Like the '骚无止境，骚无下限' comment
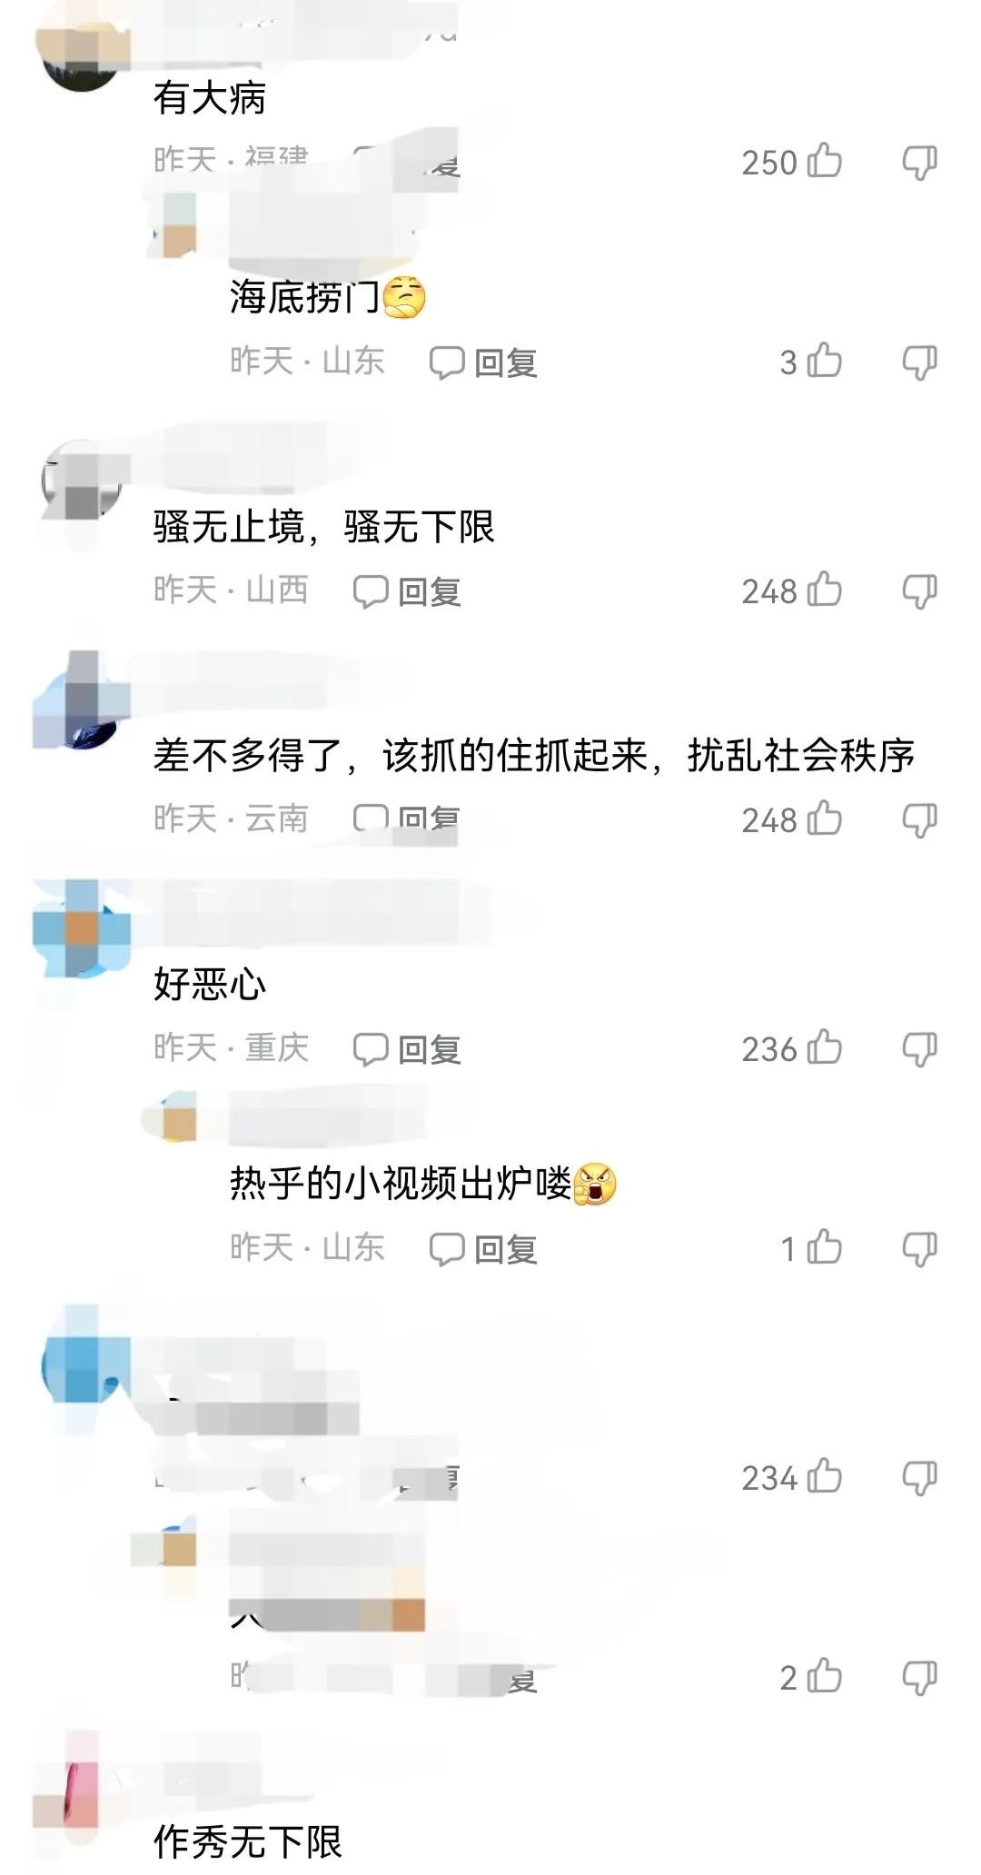This screenshot has width=981, height=1875. click(825, 590)
